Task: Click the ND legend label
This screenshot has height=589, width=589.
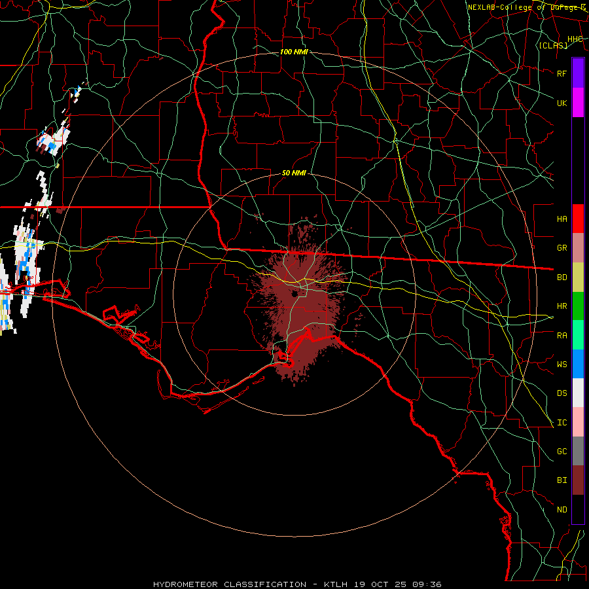Action: 562,509
